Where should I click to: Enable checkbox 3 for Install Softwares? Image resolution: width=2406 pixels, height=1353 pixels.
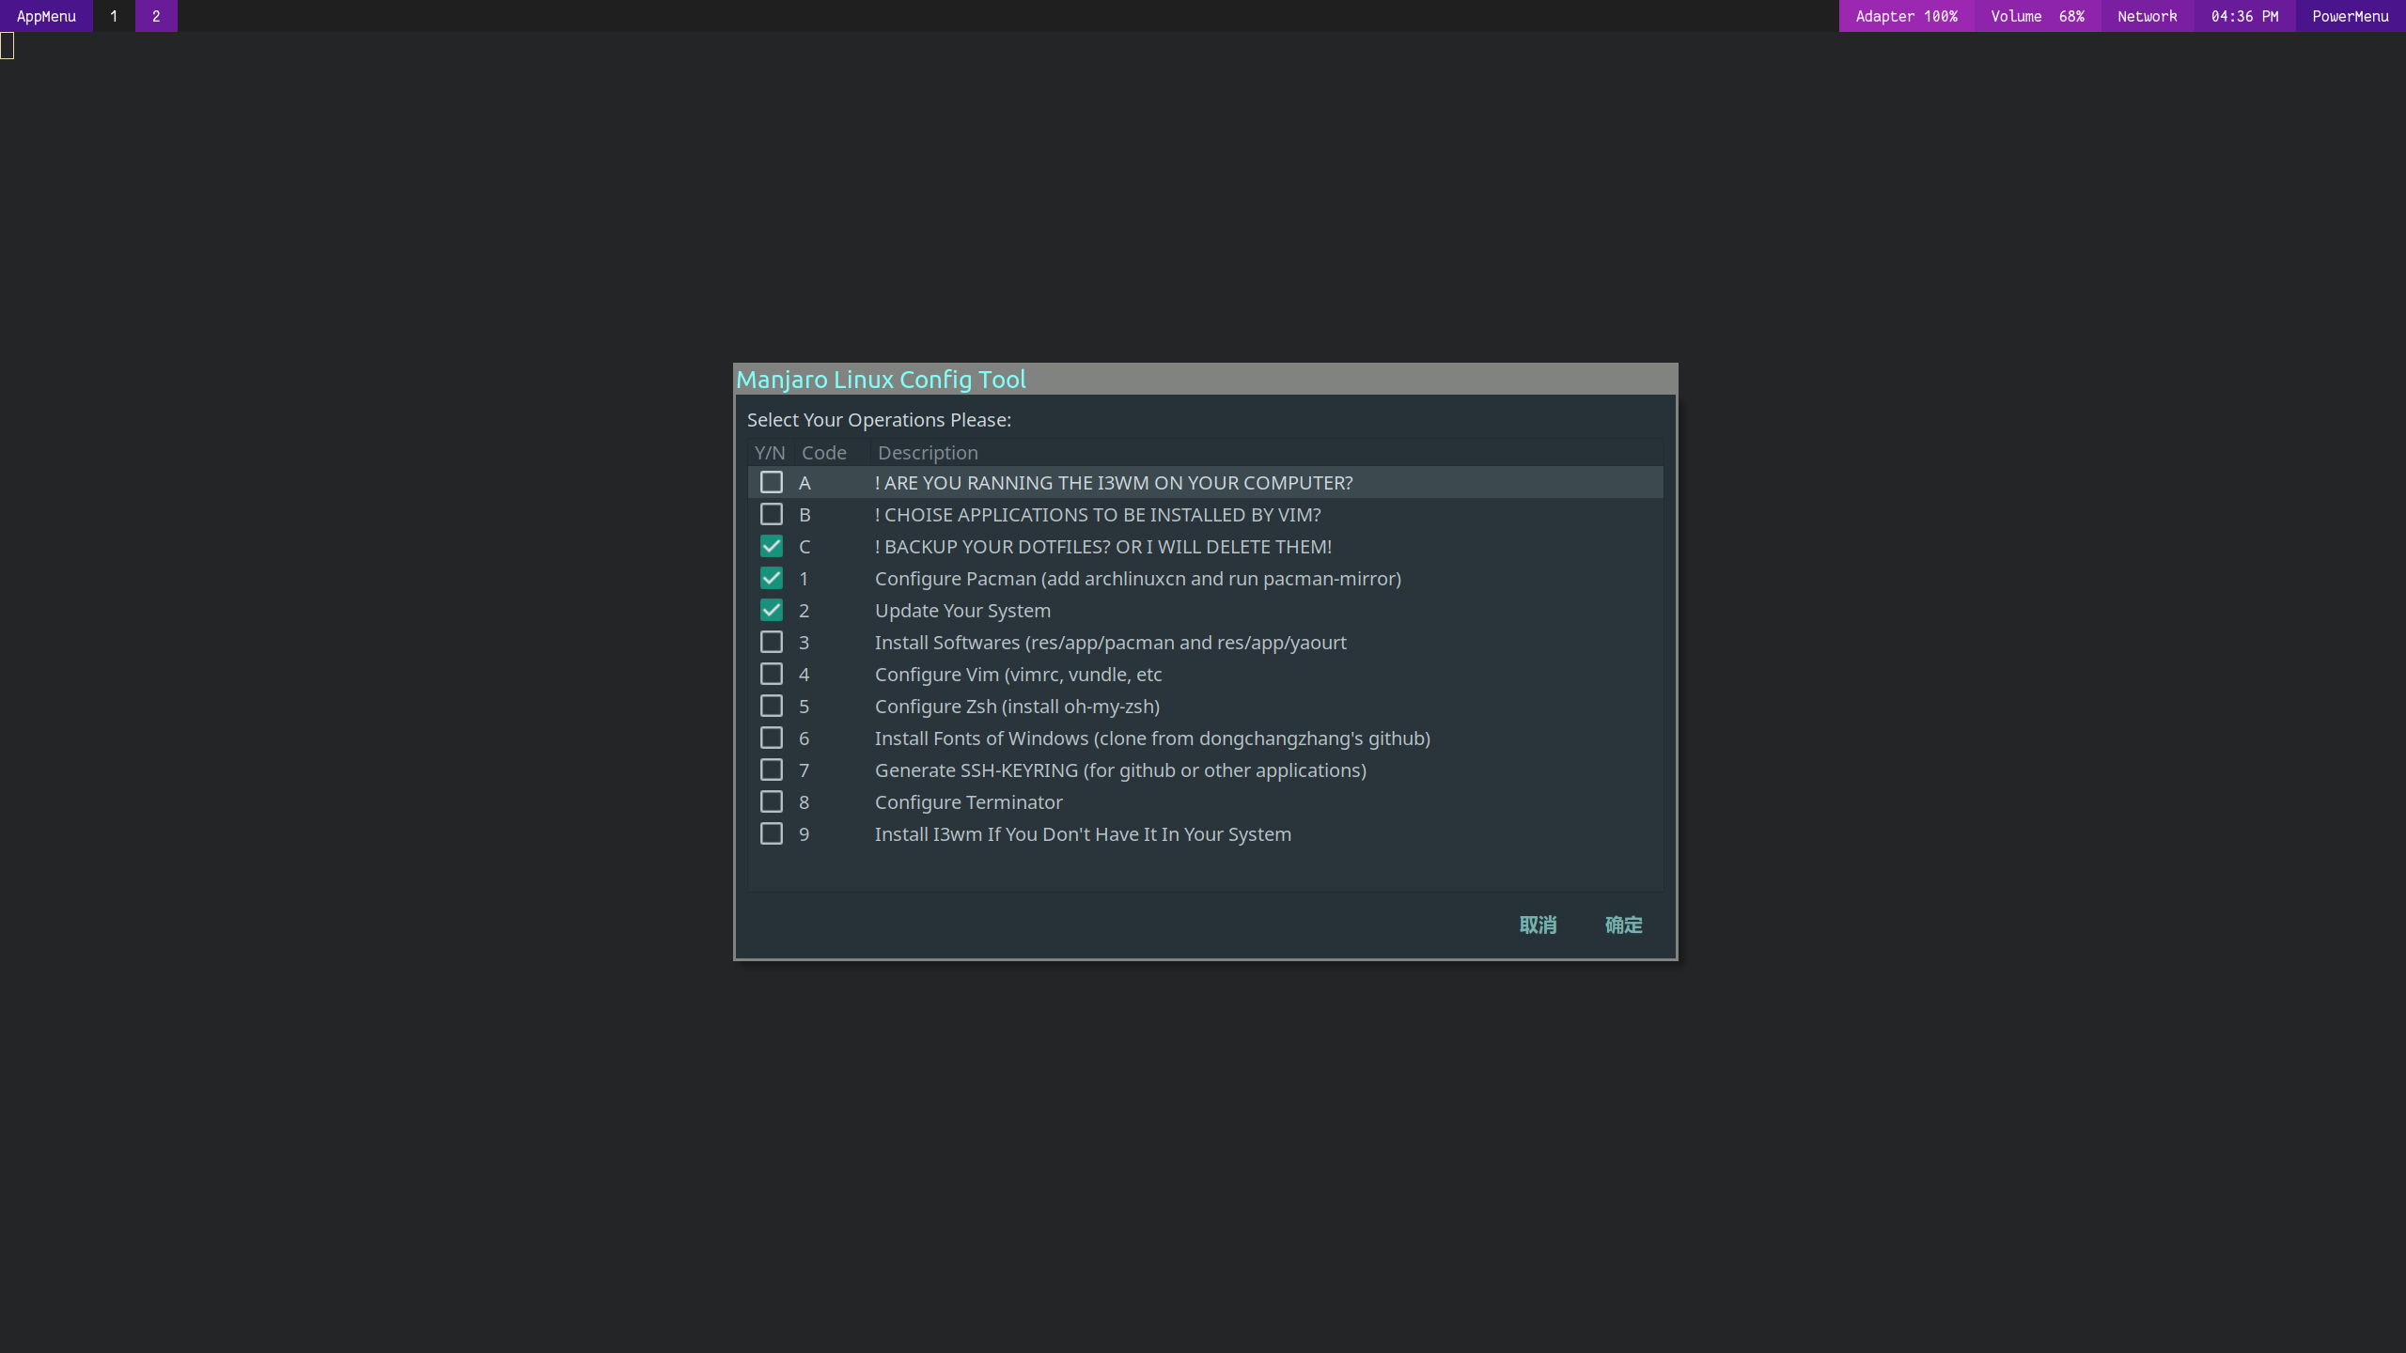770,641
